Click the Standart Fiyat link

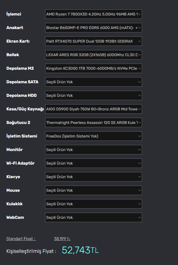point(21,239)
